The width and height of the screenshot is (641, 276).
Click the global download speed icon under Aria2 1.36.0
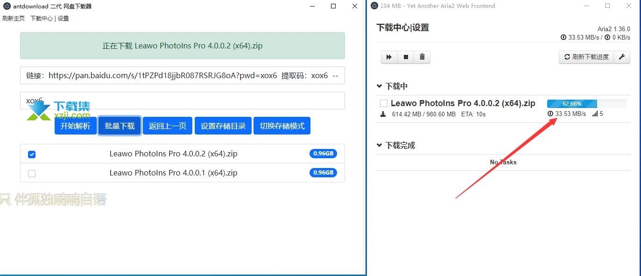tap(564, 38)
